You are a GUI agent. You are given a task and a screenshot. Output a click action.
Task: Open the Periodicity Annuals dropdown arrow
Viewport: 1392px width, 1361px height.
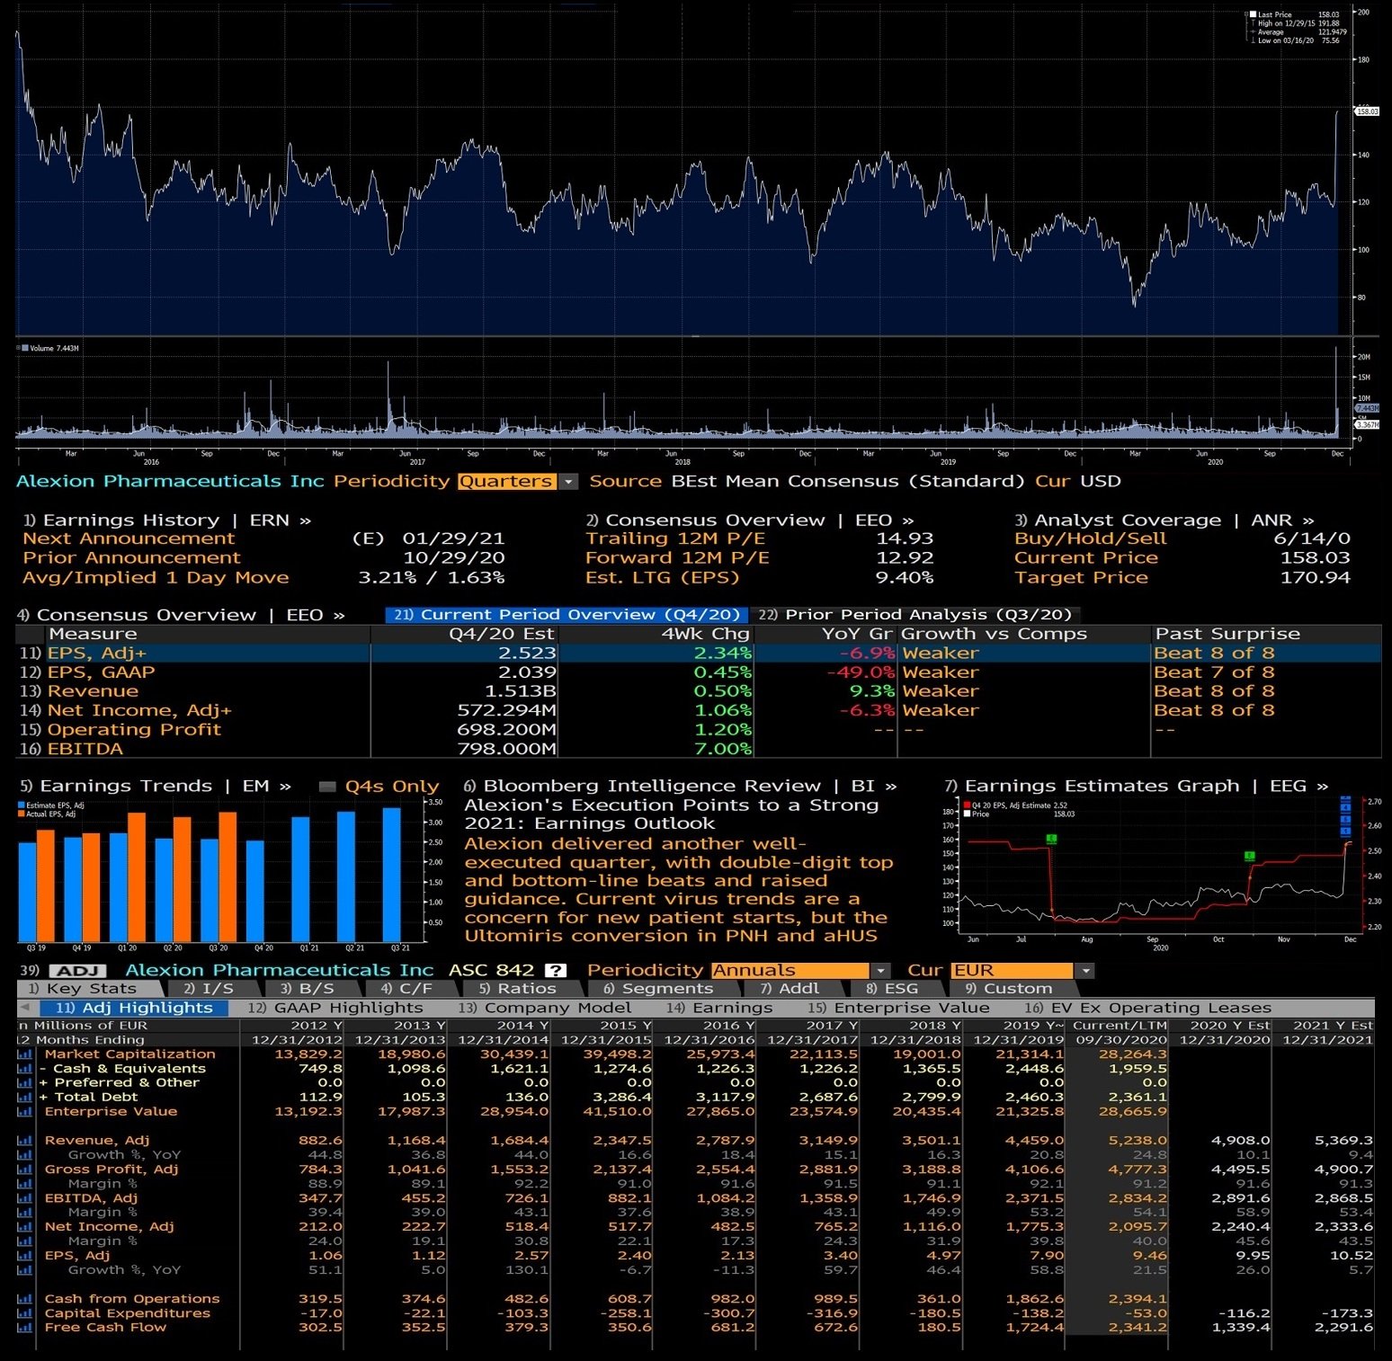(x=880, y=971)
